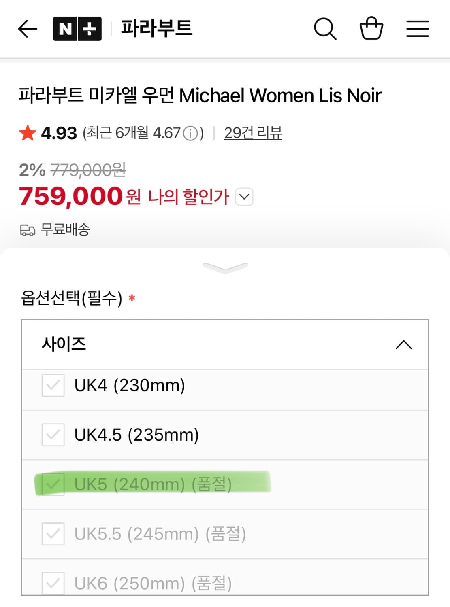The image size is (450, 607).
Task: Expand the 나의 할인가 price dropdown
Action: [243, 197]
